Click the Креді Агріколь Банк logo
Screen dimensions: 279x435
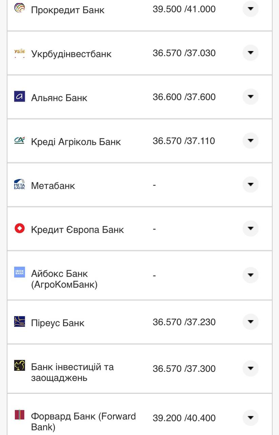click(x=19, y=140)
